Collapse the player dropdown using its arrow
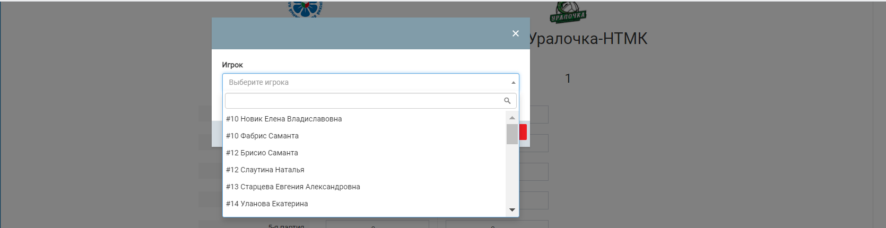This screenshot has height=228, width=886. click(x=513, y=83)
